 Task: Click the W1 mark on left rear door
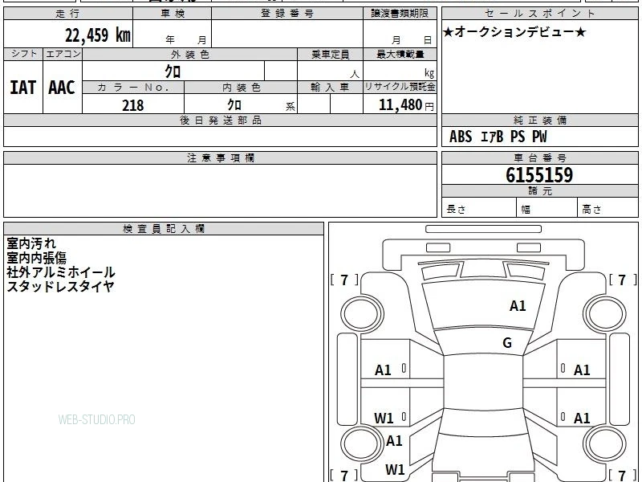point(384,418)
